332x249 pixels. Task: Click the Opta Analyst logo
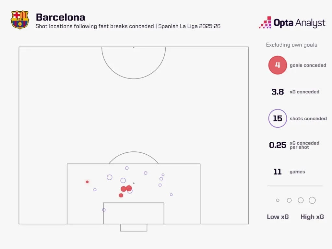(292, 23)
